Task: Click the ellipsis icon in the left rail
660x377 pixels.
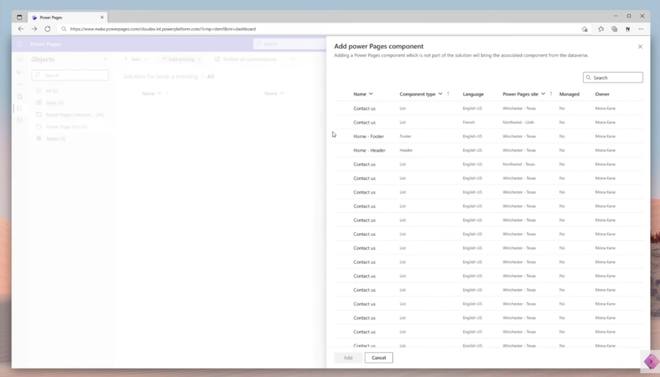Action: [20, 84]
